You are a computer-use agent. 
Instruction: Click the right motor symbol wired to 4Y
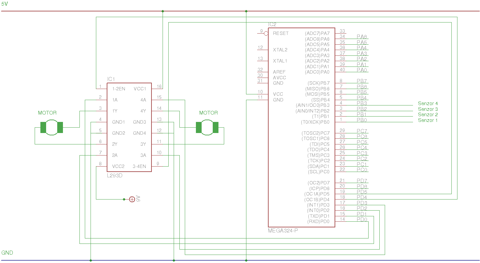pos(207,128)
